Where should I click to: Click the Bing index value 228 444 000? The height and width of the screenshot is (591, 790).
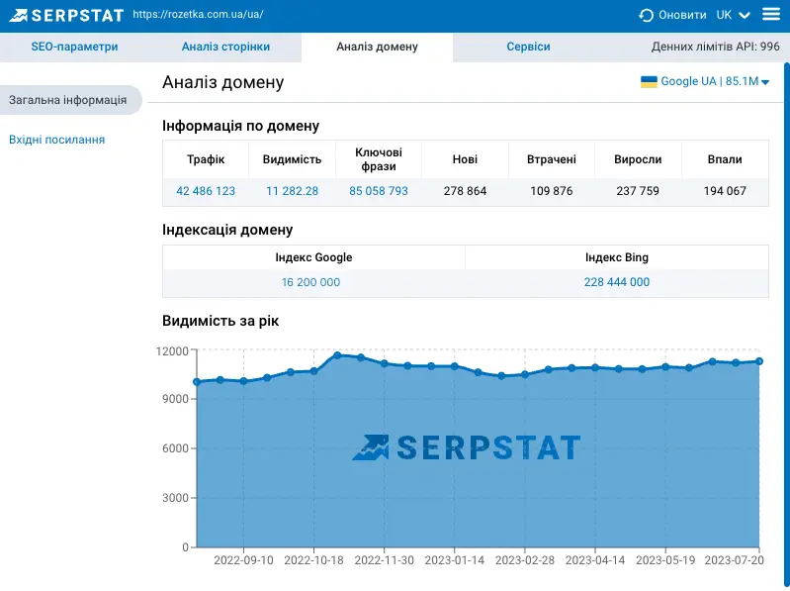[x=617, y=282]
